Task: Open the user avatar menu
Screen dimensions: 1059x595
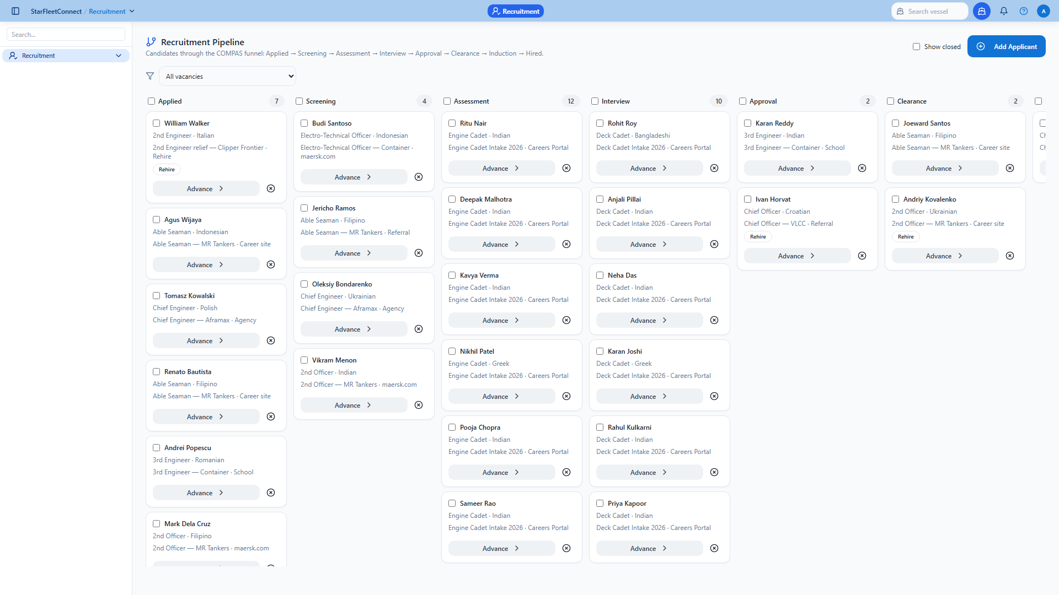Action: pyautogui.click(x=1044, y=11)
